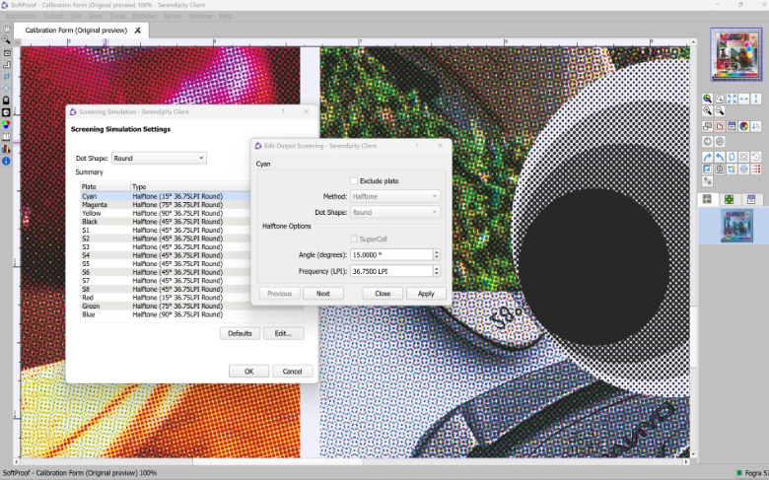Click the red dotted list icon
This screenshot has height=480, width=769.
pyautogui.click(x=756, y=170)
